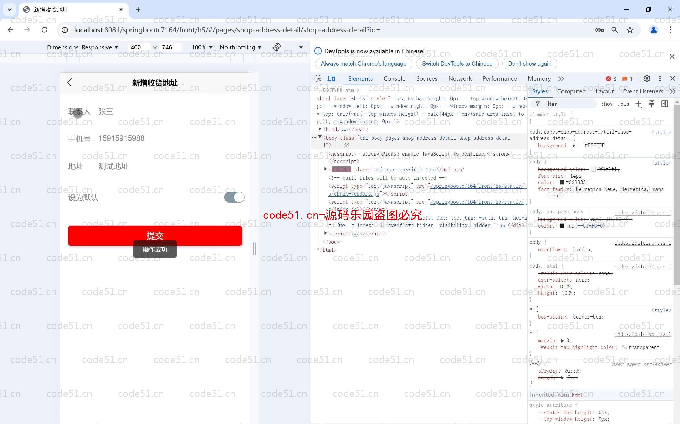
Task: Toggle the 设为默认 switch on
Action: tap(234, 197)
